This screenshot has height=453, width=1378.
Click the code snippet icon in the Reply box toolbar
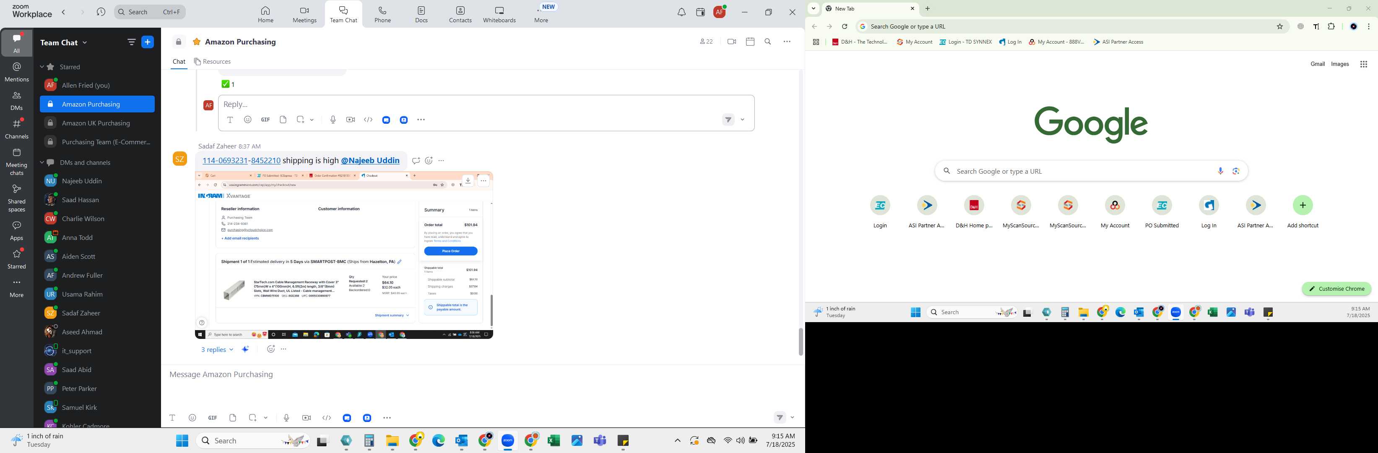coord(368,120)
